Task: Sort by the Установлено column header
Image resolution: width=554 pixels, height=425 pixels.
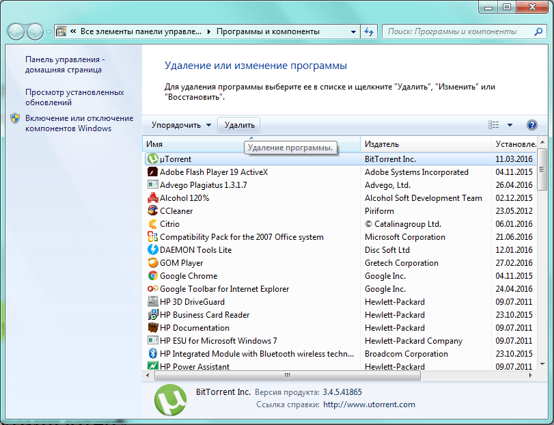Action: [516, 144]
